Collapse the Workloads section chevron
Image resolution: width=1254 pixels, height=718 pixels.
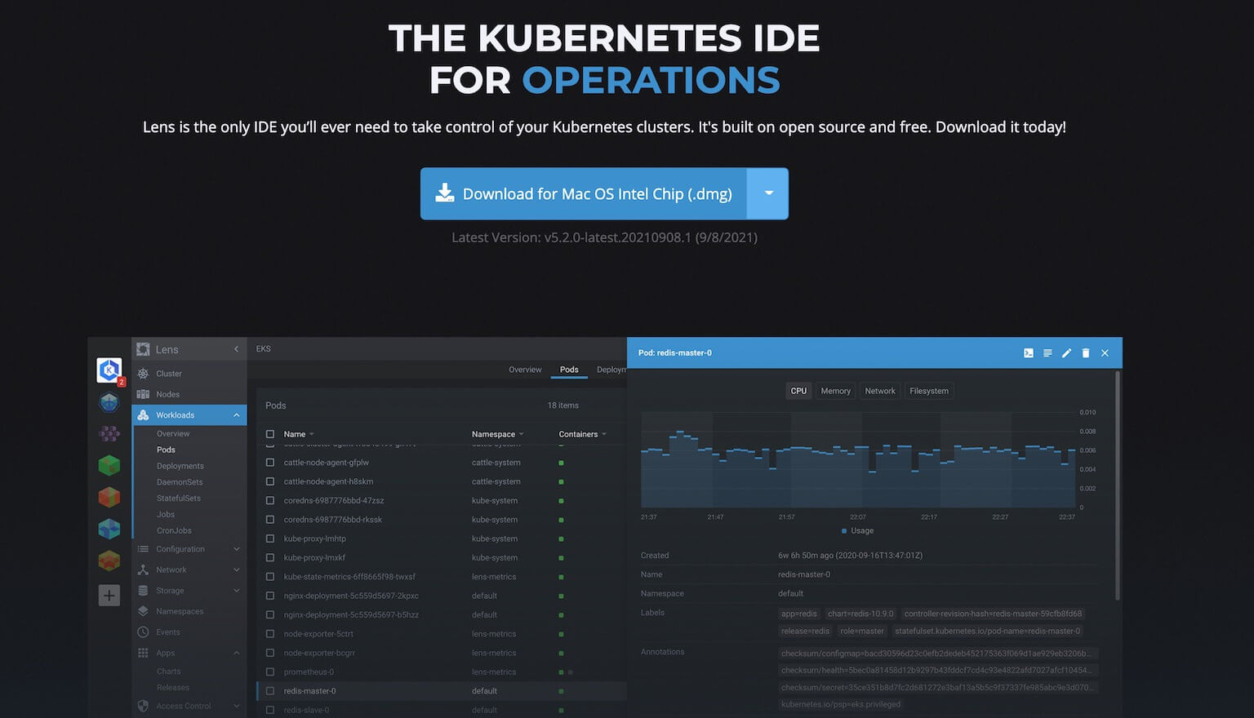237,415
